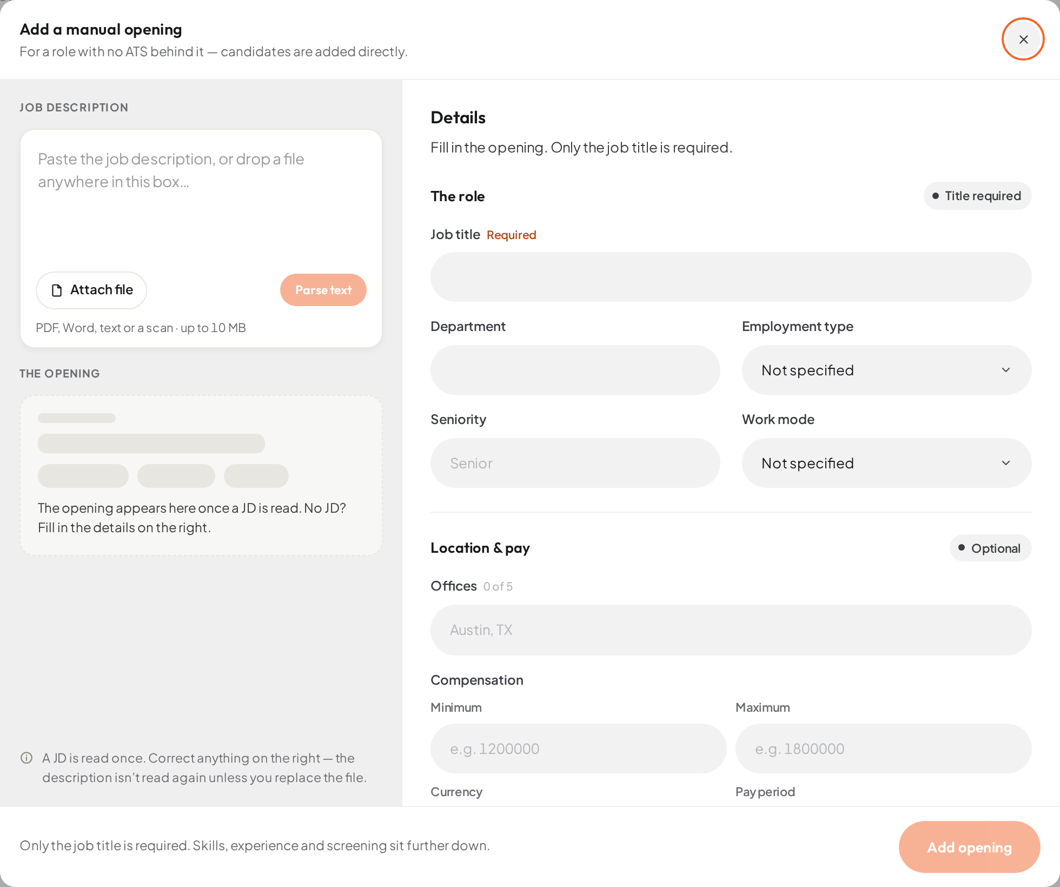Click the JOB DESCRIPTION section header
The width and height of the screenshot is (1060, 887).
click(x=74, y=107)
